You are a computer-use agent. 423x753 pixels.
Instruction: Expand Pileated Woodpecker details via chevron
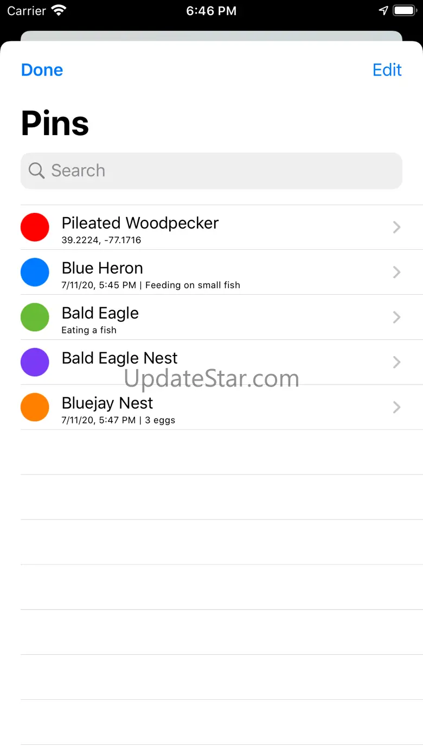tap(396, 227)
